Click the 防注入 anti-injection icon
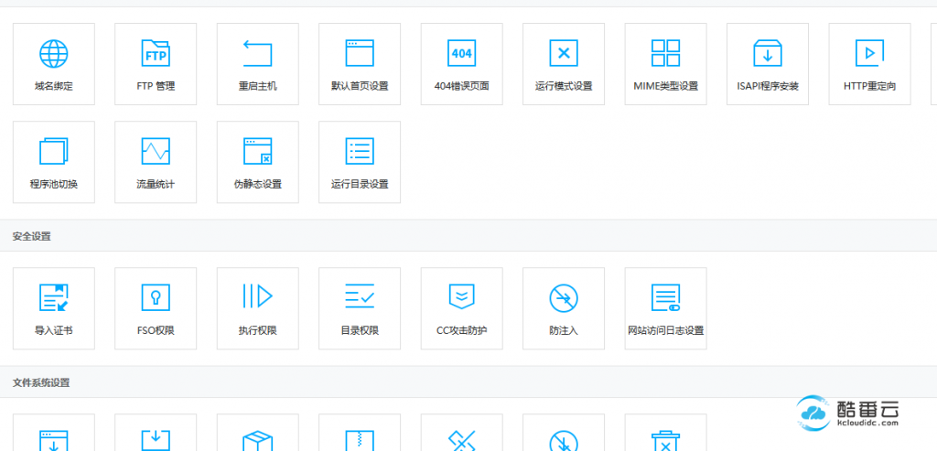The width and height of the screenshot is (937, 451). [x=564, y=297]
